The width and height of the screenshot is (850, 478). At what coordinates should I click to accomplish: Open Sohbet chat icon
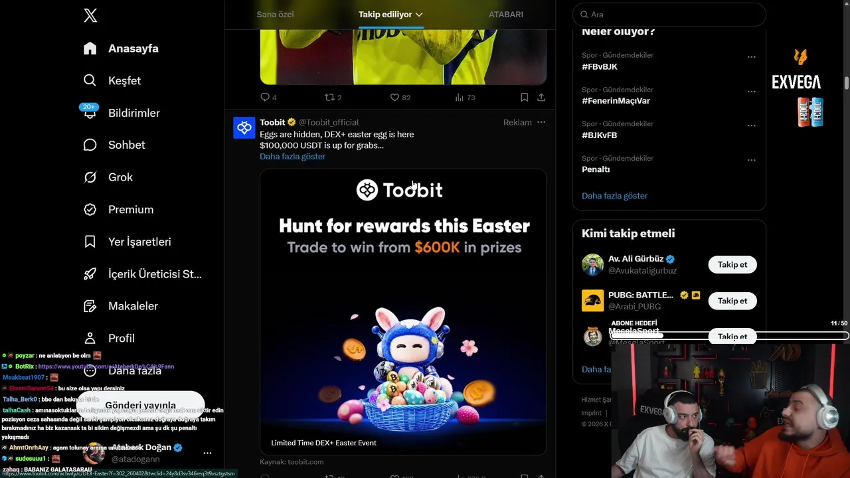point(90,145)
